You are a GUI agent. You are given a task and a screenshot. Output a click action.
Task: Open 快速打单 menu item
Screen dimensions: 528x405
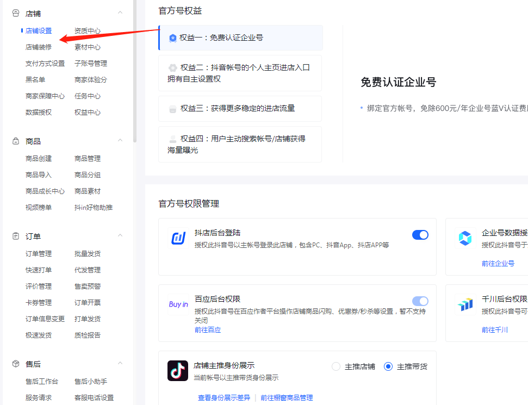pyautogui.click(x=39, y=270)
